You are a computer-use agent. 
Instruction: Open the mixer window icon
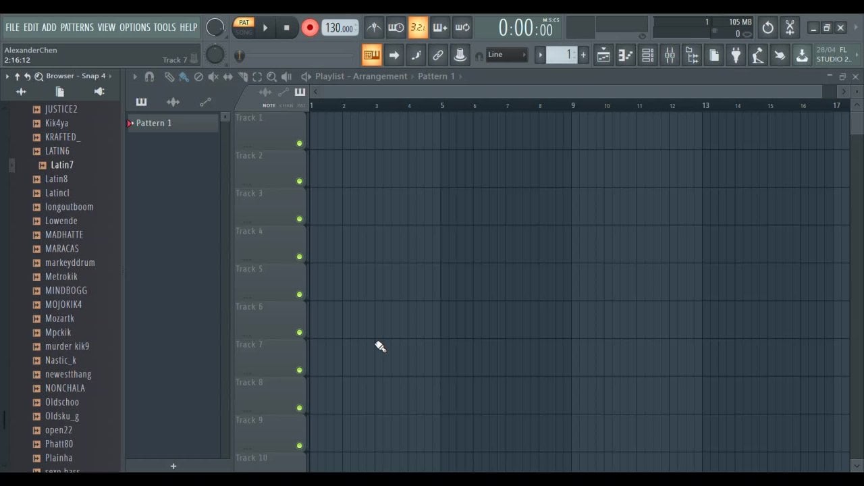coord(670,55)
